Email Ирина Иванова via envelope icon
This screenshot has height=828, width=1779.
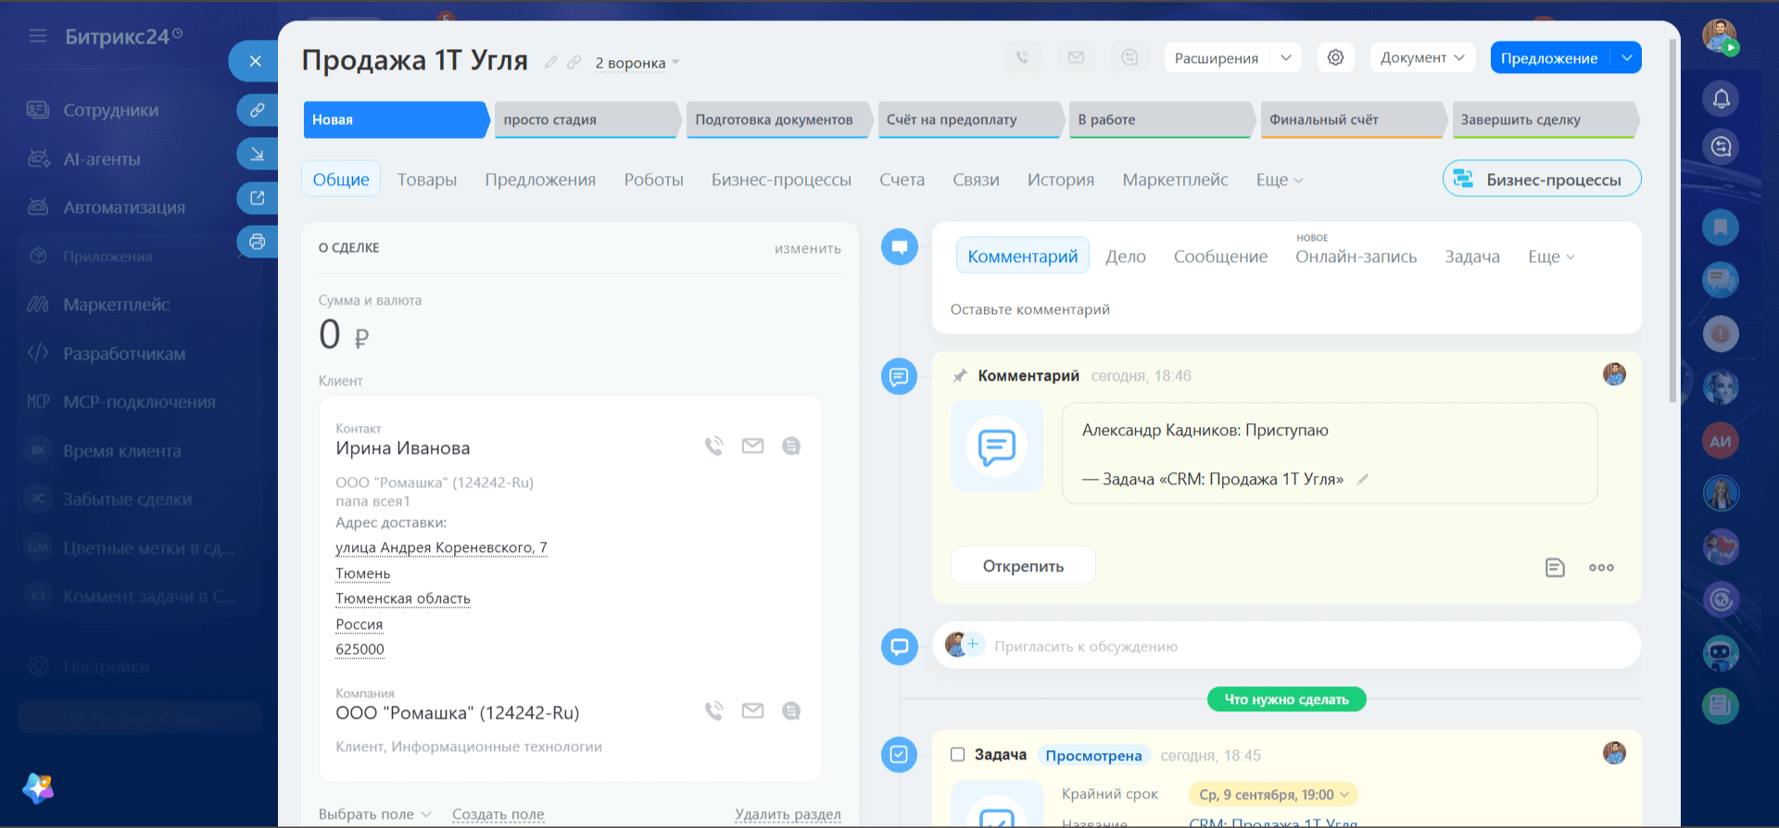(752, 445)
